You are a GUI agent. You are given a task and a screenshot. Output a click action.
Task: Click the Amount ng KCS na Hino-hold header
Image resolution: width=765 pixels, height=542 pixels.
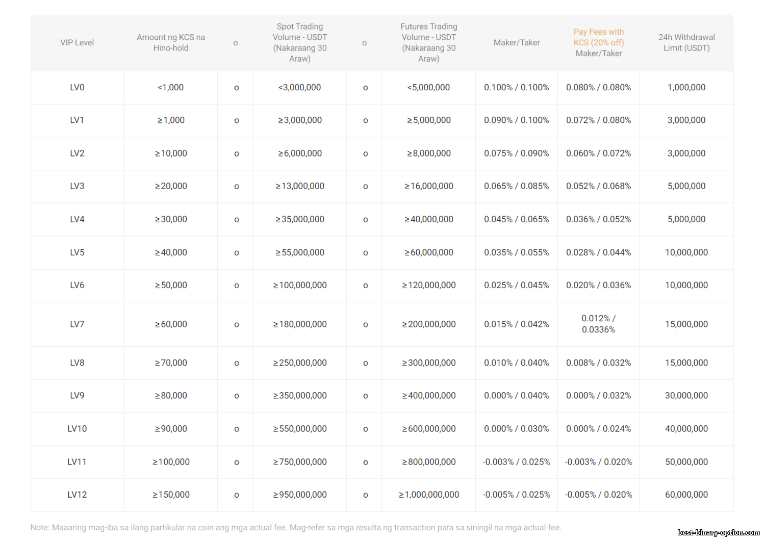click(x=171, y=43)
